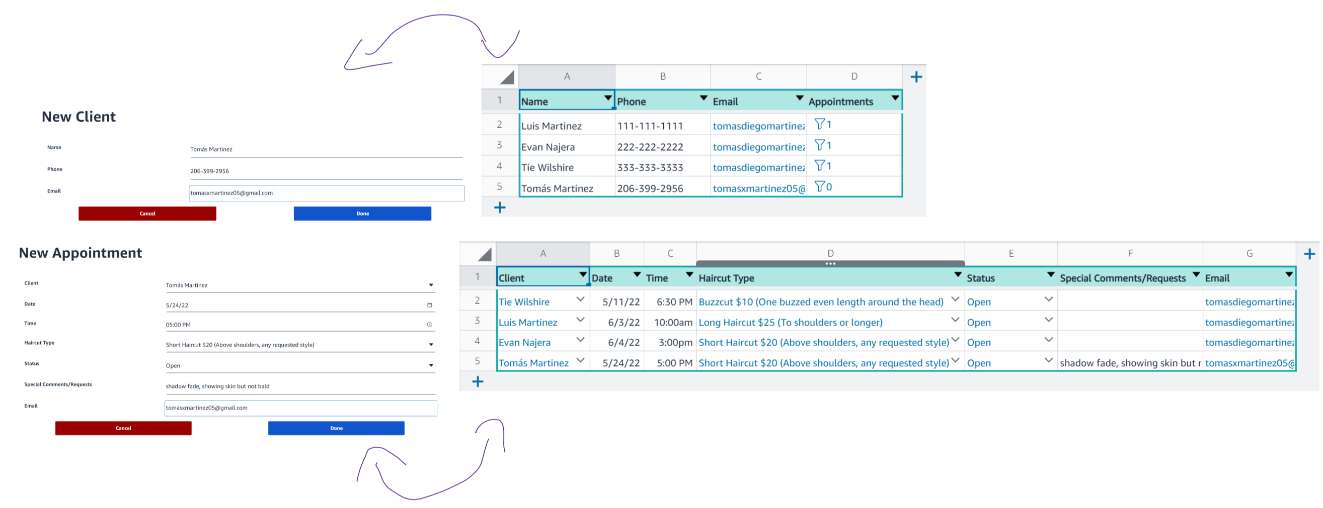Select column F header in appointments table
The width and height of the screenshot is (1323, 508).
click(1130, 253)
